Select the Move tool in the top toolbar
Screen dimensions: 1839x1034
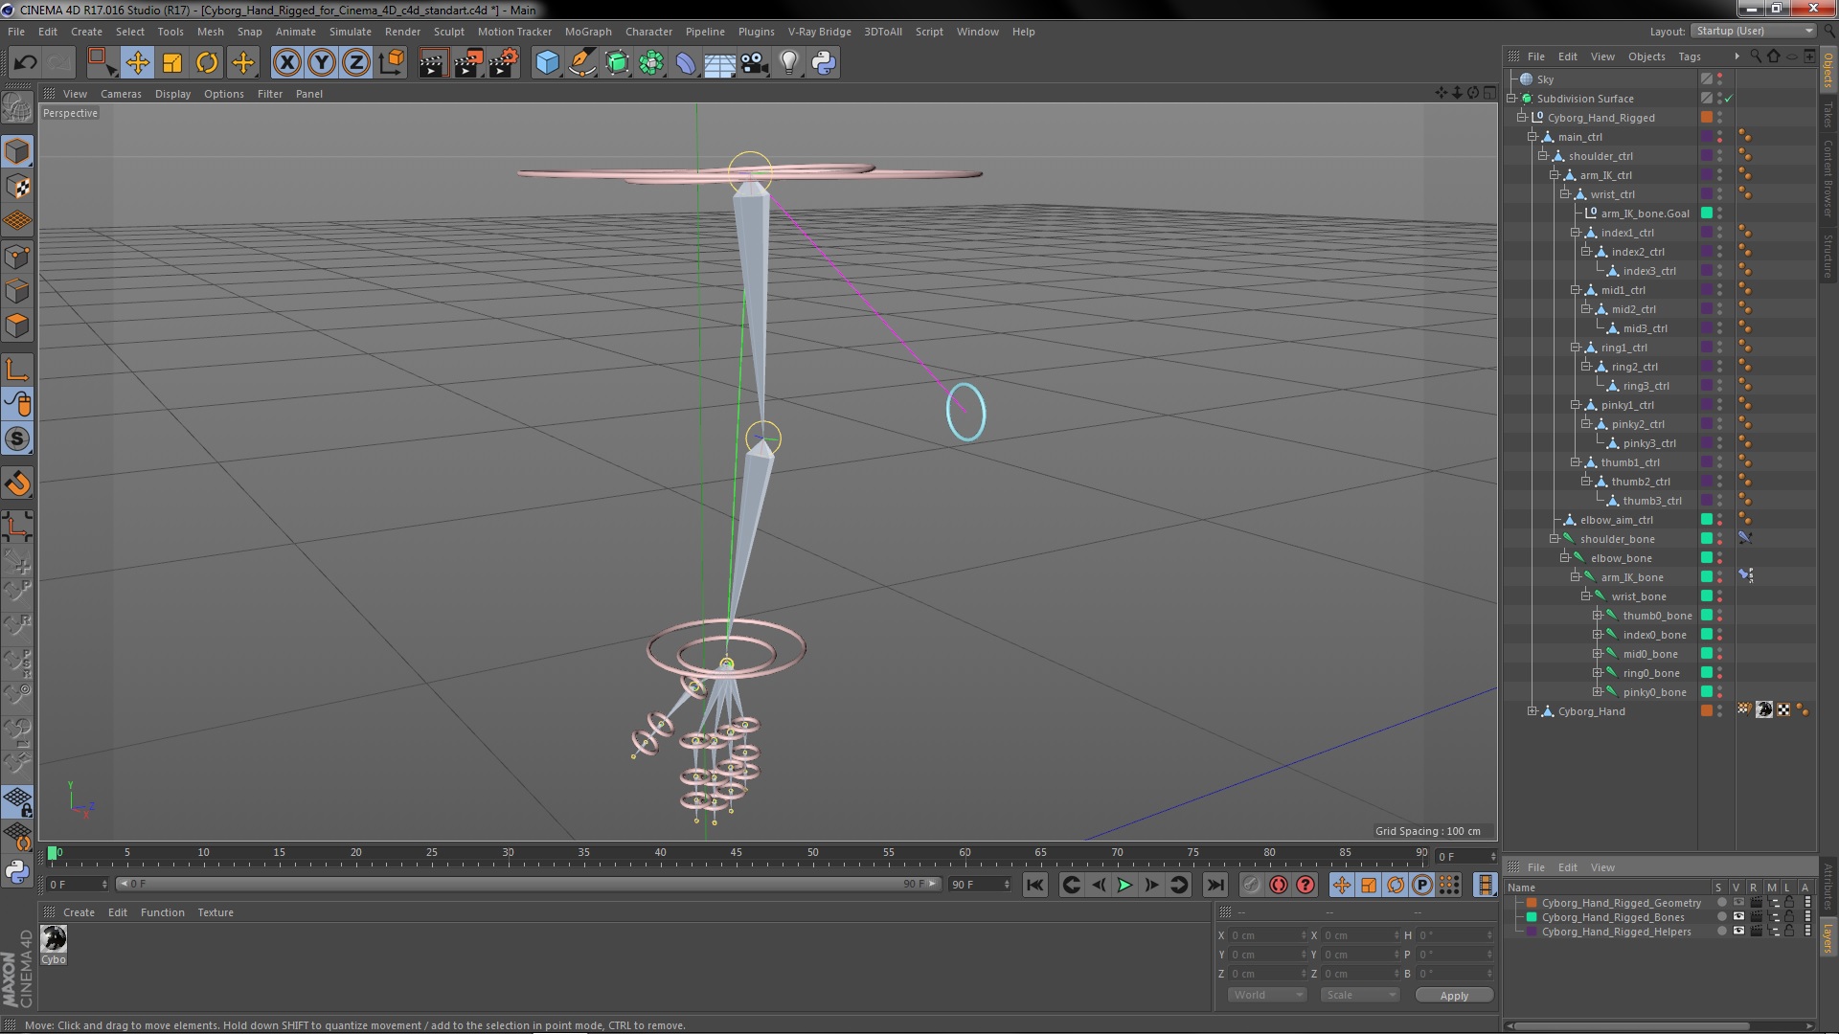[x=137, y=63]
